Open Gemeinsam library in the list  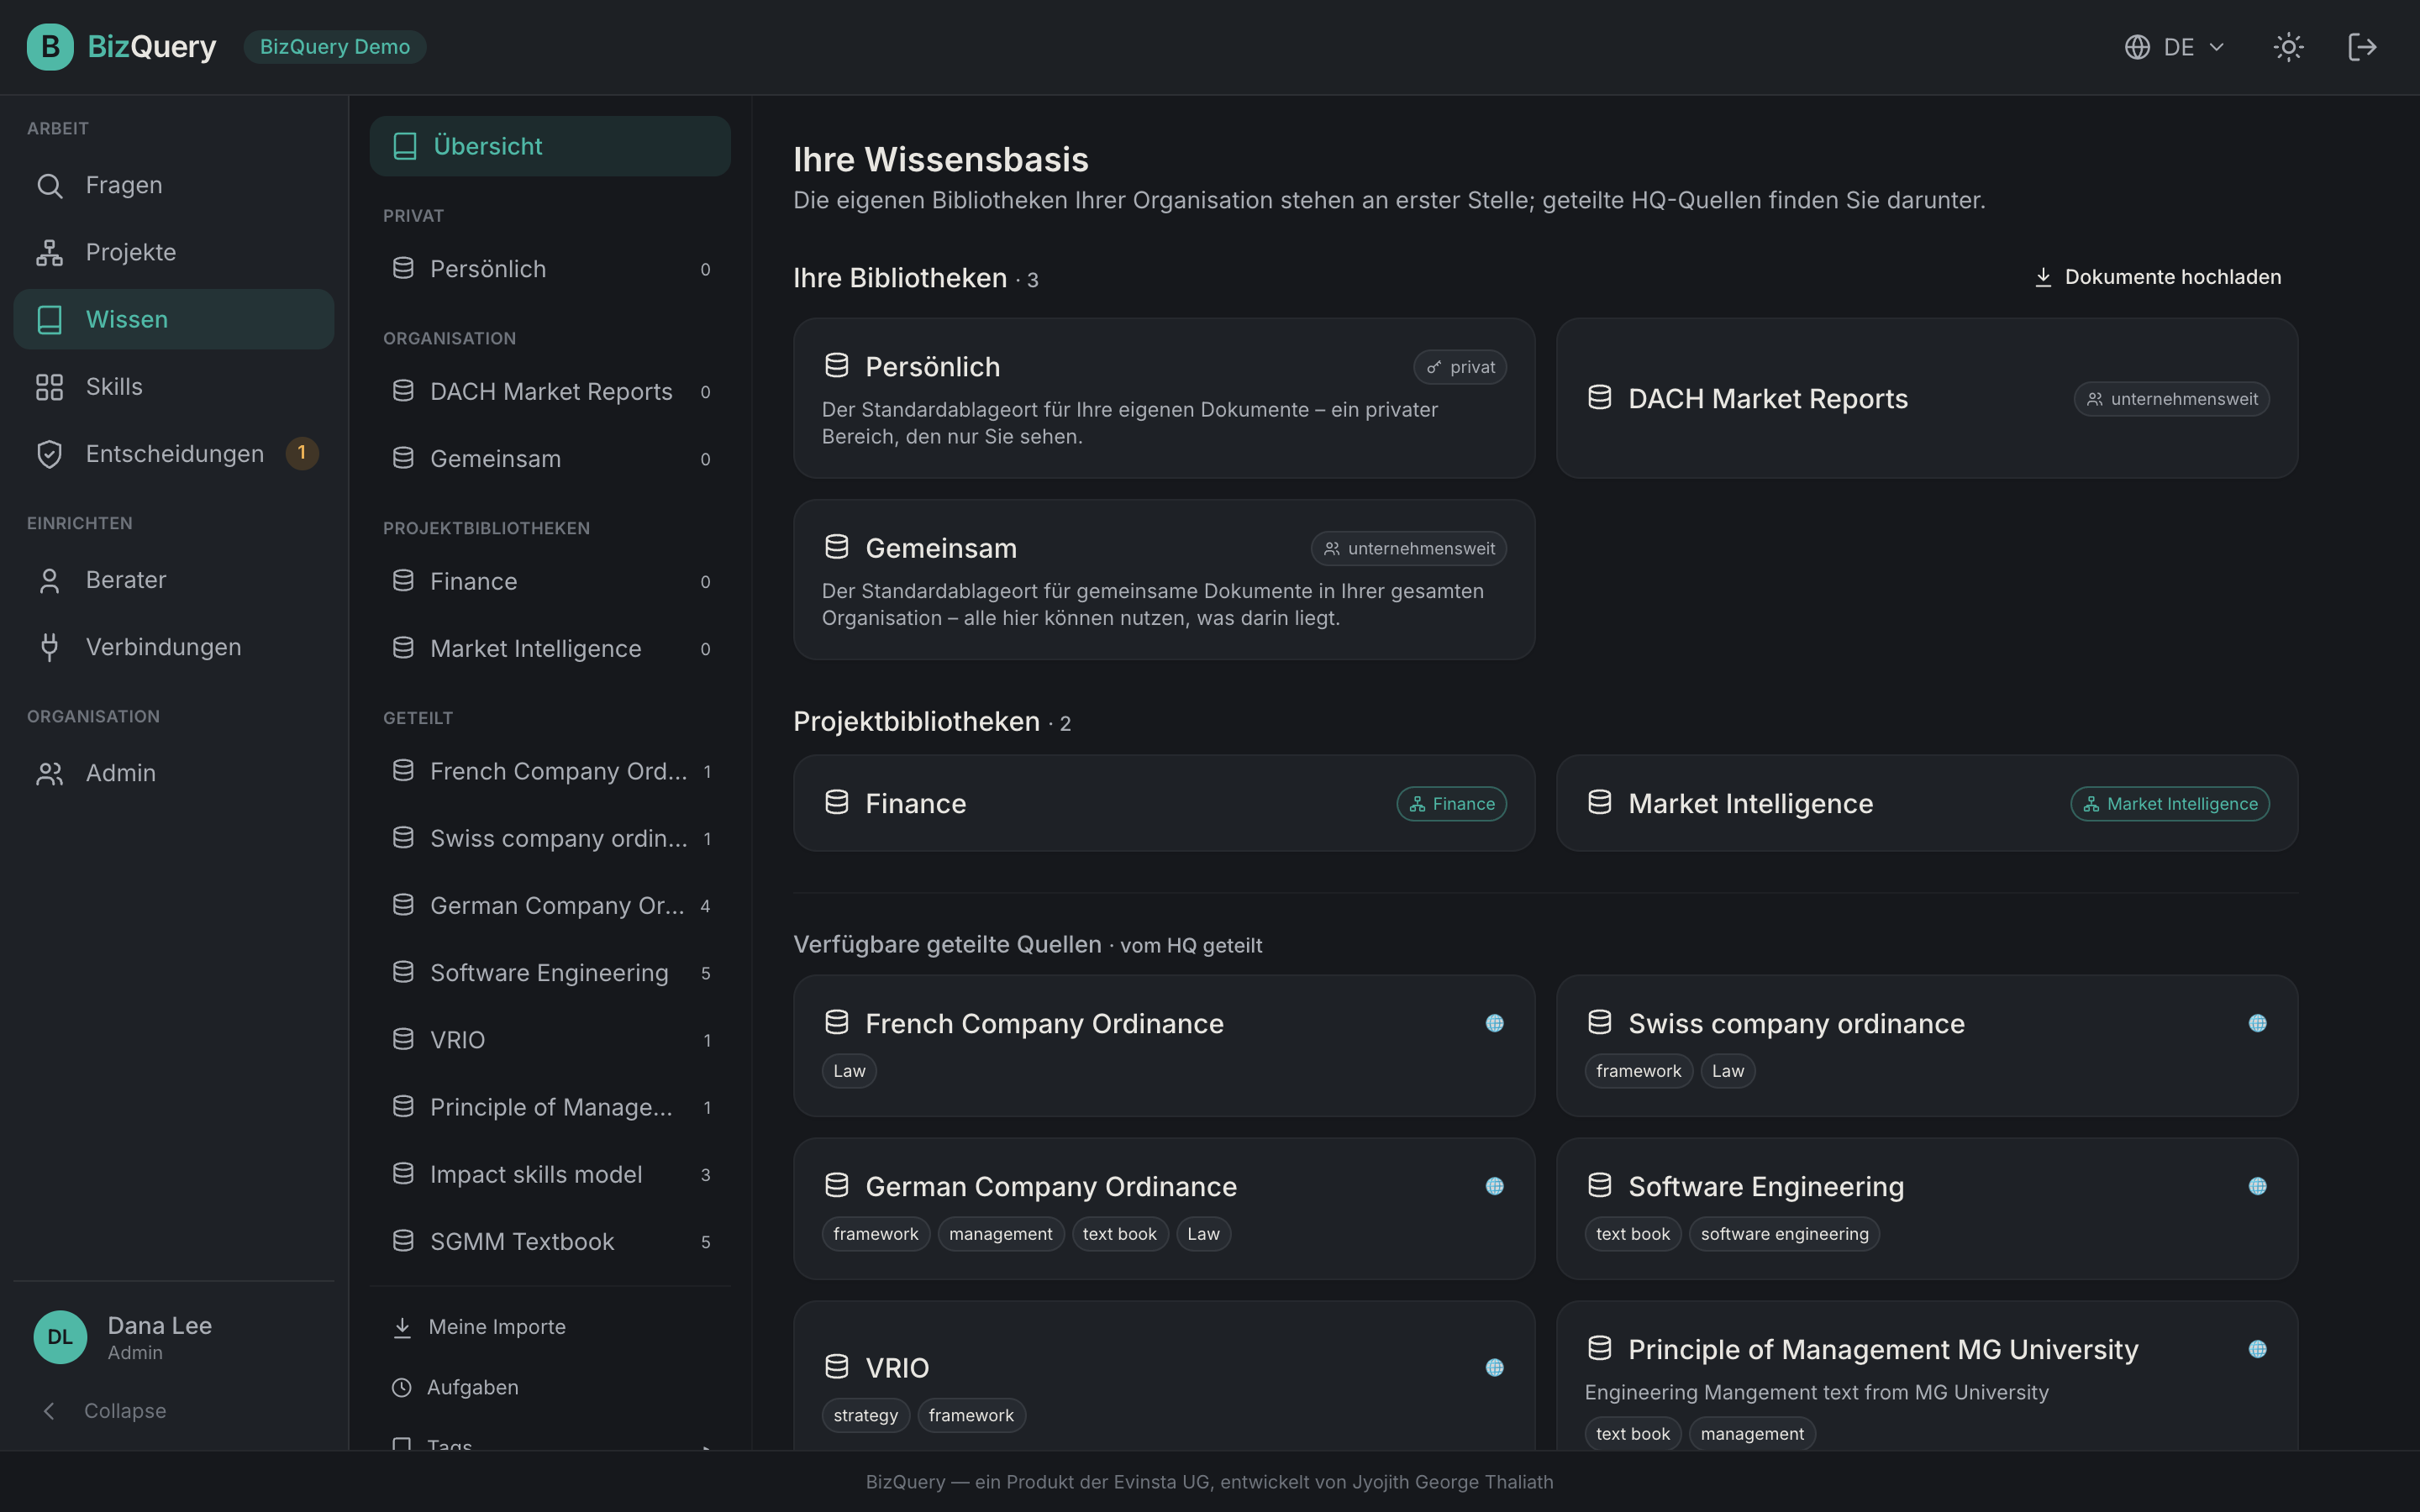coord(550,459)
